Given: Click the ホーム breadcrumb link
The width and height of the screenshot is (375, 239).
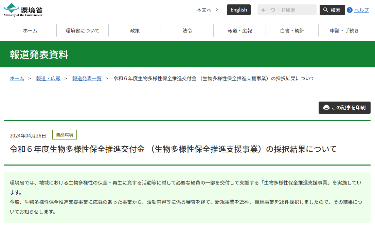Looking at the screenshot, I should [x=17, y=79].
